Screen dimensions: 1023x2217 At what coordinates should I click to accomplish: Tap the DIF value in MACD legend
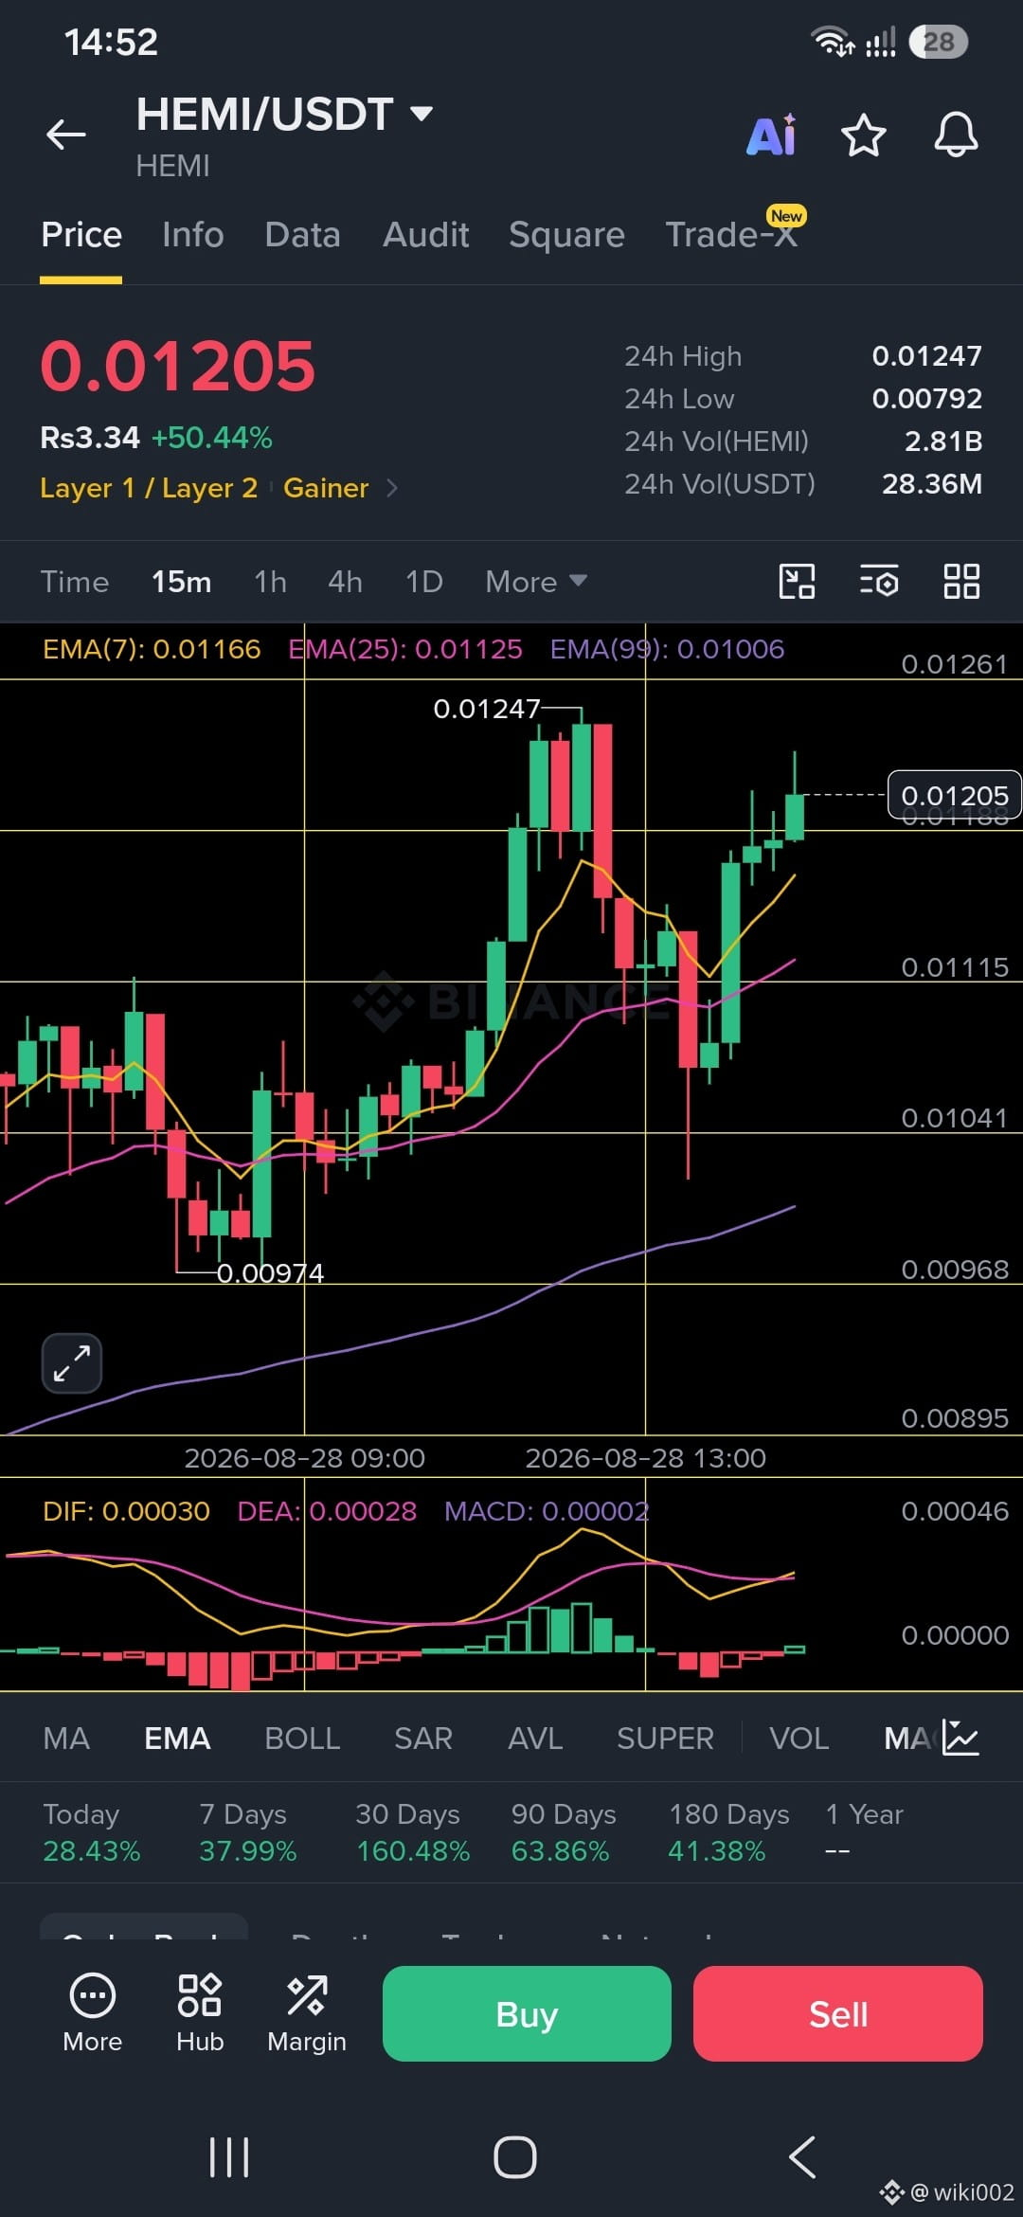126,1511
